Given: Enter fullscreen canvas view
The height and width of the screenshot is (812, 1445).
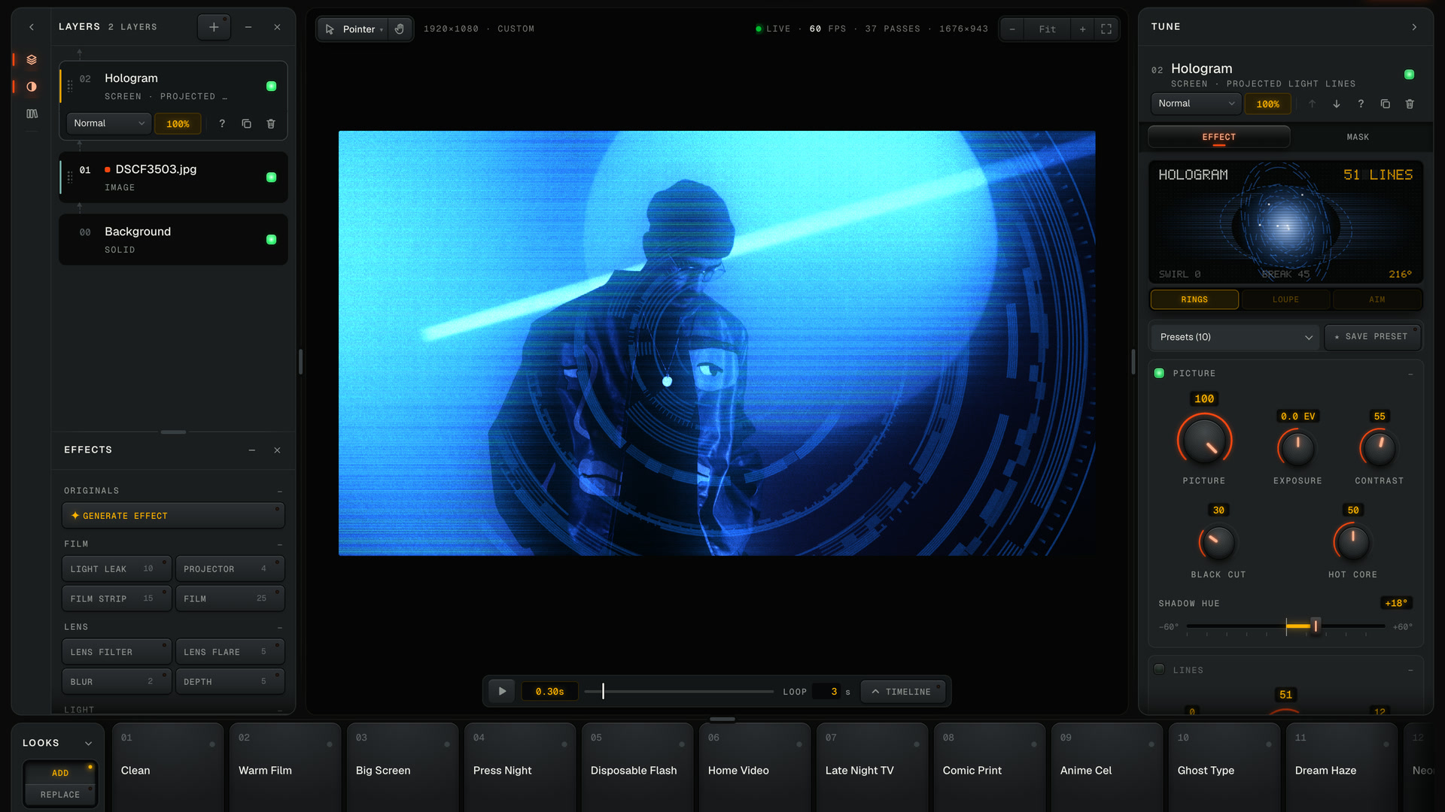Looking at the screenshot, I should 1106,29.
